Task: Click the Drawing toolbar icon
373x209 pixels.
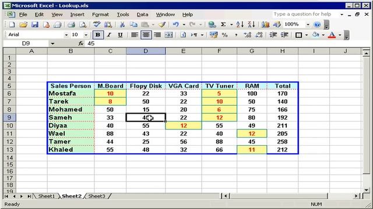Action: click(x=277, y=24)
